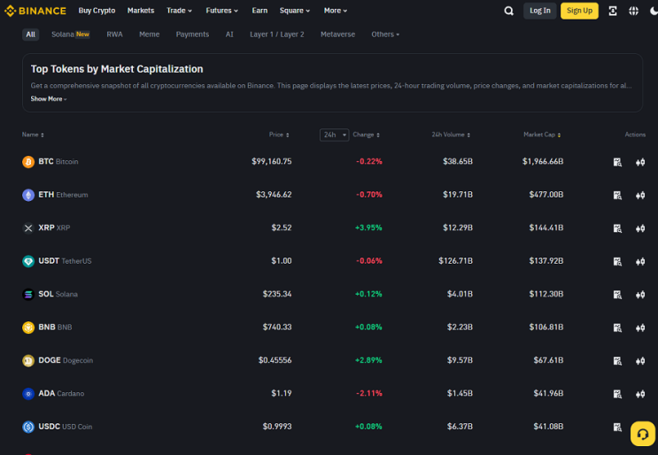Click the yellow Sign Up button
Screen dimensions: 658x455
(x=579, y=11)
